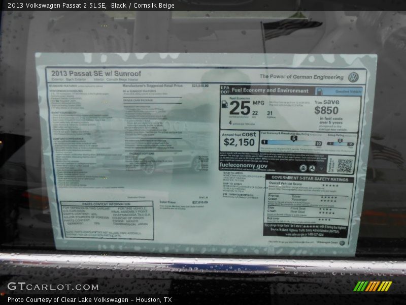Click the "in fuel costs over 5 years" text
Image resolution: width=406 pixels, height=305 pixels.
331,120
